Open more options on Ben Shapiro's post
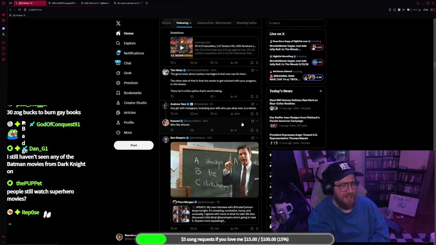 257,138
